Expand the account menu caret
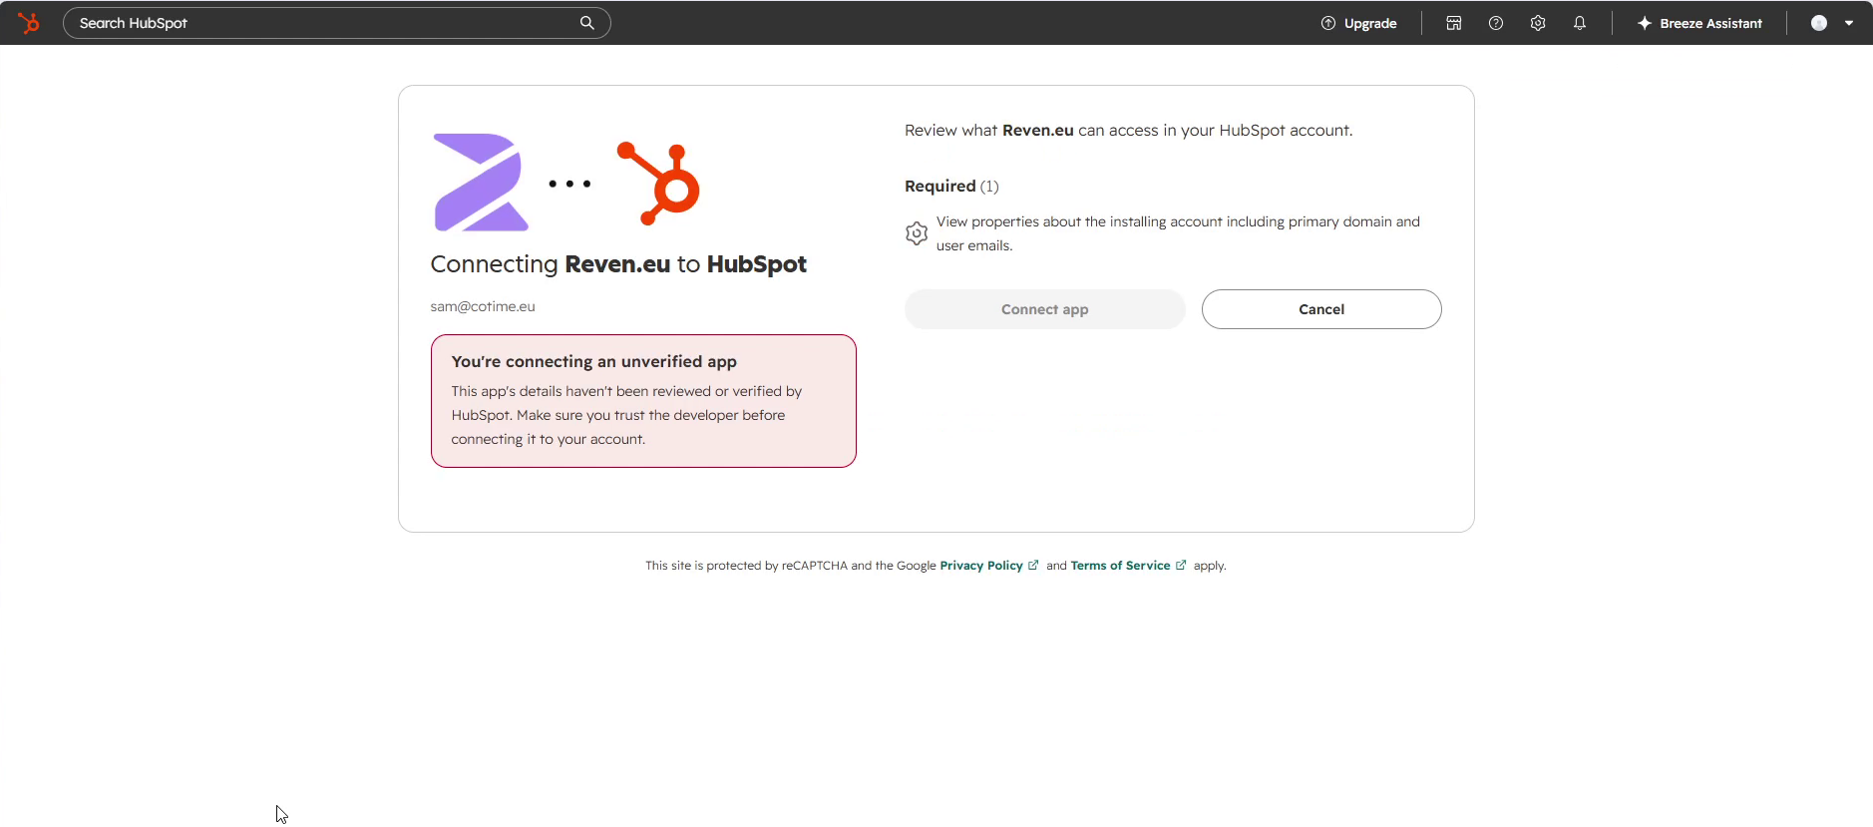 pyautogui.click(x=1849, y=23)
